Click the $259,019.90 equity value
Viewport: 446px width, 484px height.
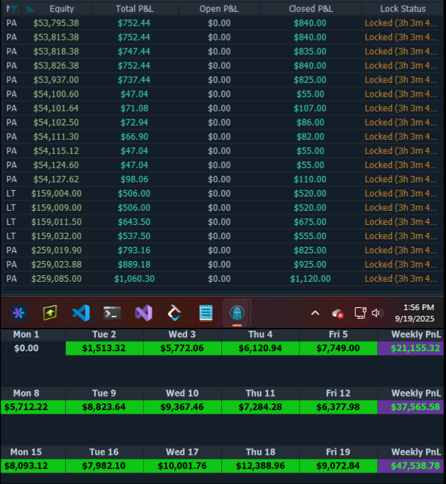[x=57, y=251]
